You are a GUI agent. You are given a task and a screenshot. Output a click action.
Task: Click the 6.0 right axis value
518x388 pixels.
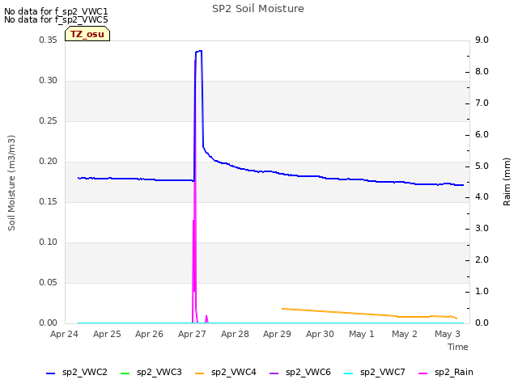[482, 135]
